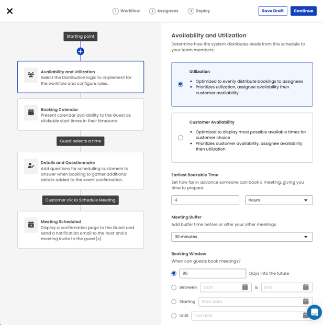Select the Utilization radio option
The width and height of the screenshot is (323, 325).
(x=181, y=84)
